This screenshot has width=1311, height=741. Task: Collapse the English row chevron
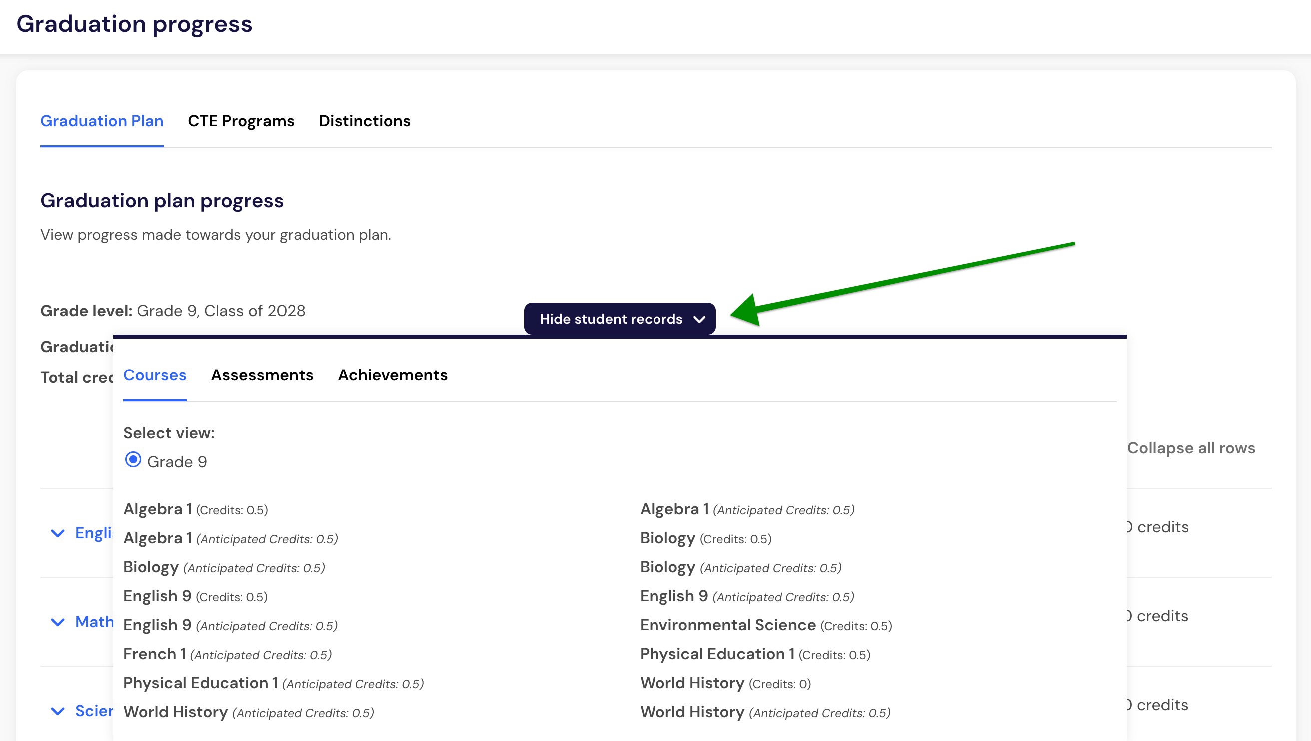[58, 533]
